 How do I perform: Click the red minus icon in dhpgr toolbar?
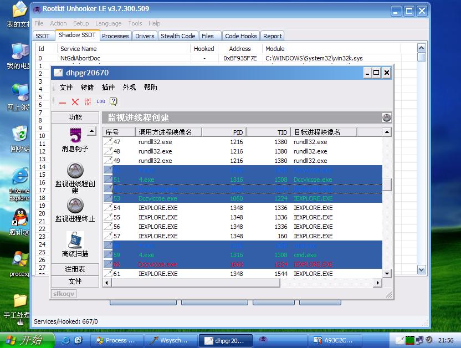click(x=63, y=102)
